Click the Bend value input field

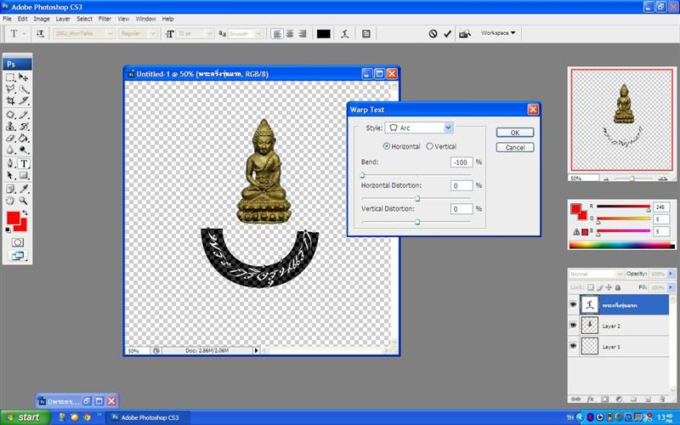pos(462,162)
